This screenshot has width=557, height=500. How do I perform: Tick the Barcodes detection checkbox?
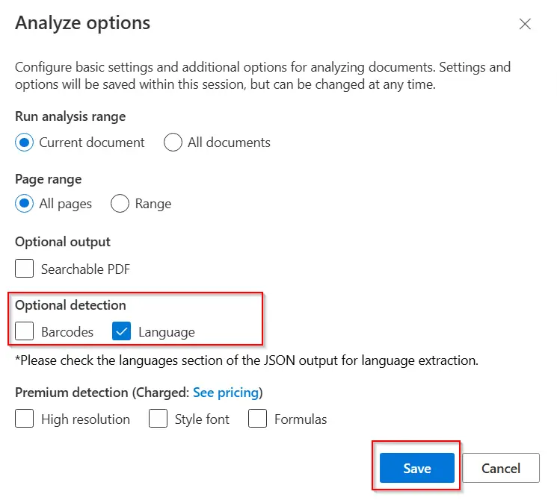click(x=25, y=331)
